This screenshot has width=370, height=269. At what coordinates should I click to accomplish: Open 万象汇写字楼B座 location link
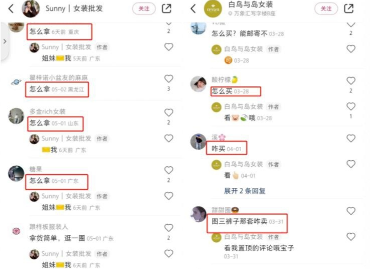click(252, 14)
